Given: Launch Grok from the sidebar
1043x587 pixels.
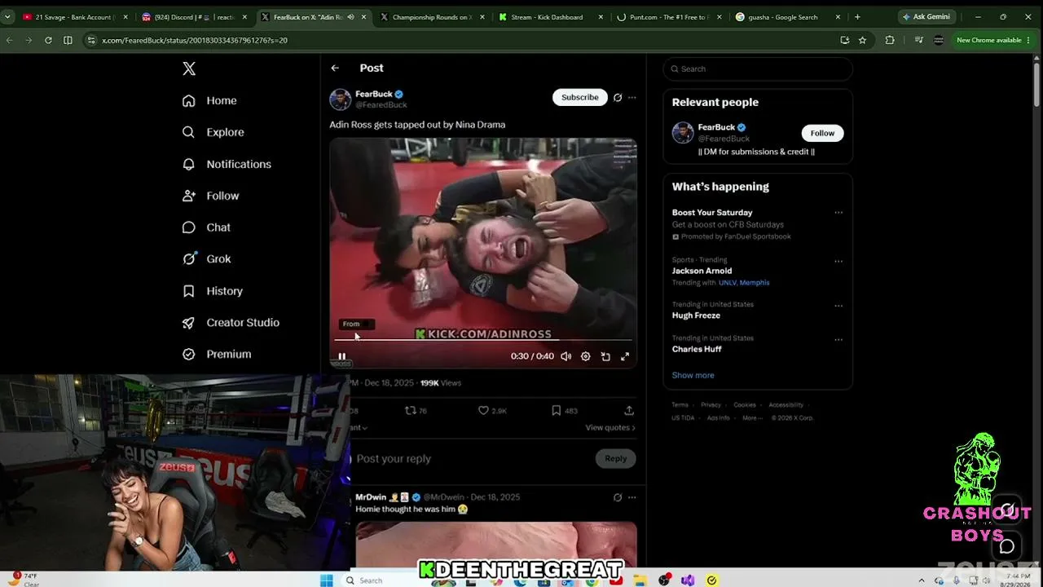Looking at the screenshot, I should tap(206, 258).
